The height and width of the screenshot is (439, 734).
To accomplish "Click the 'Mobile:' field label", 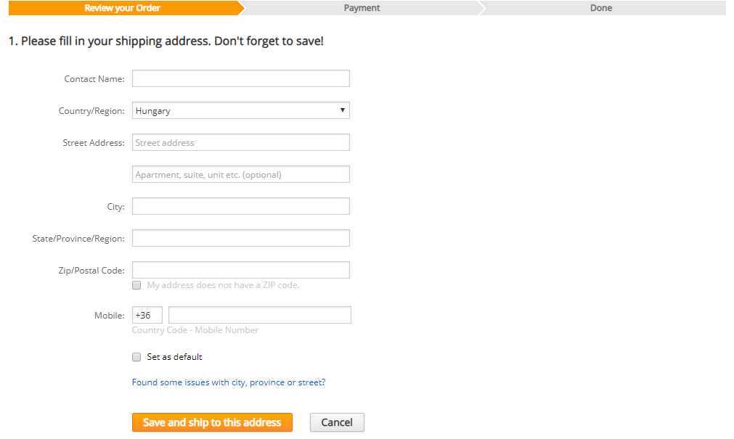I will pyautogui.click(x=109, y=316).
